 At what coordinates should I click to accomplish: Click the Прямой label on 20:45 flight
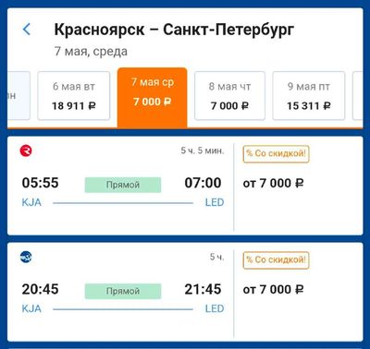pos(123,291)
